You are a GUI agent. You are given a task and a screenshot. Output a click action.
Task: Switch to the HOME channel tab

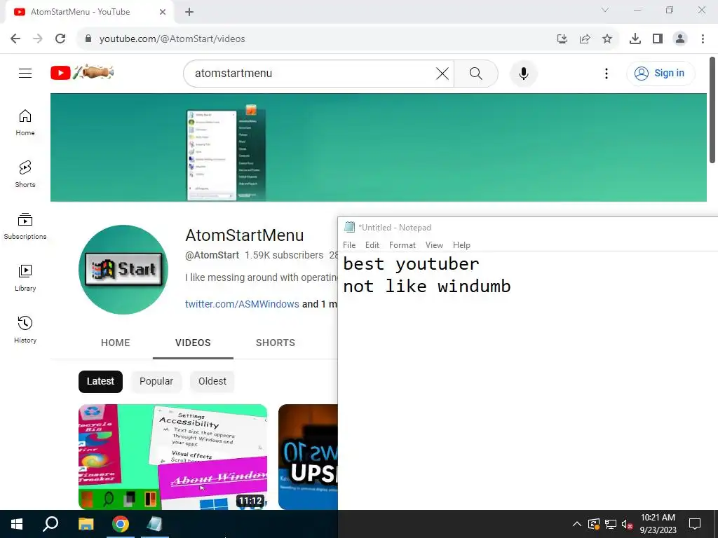pos(116,343)
